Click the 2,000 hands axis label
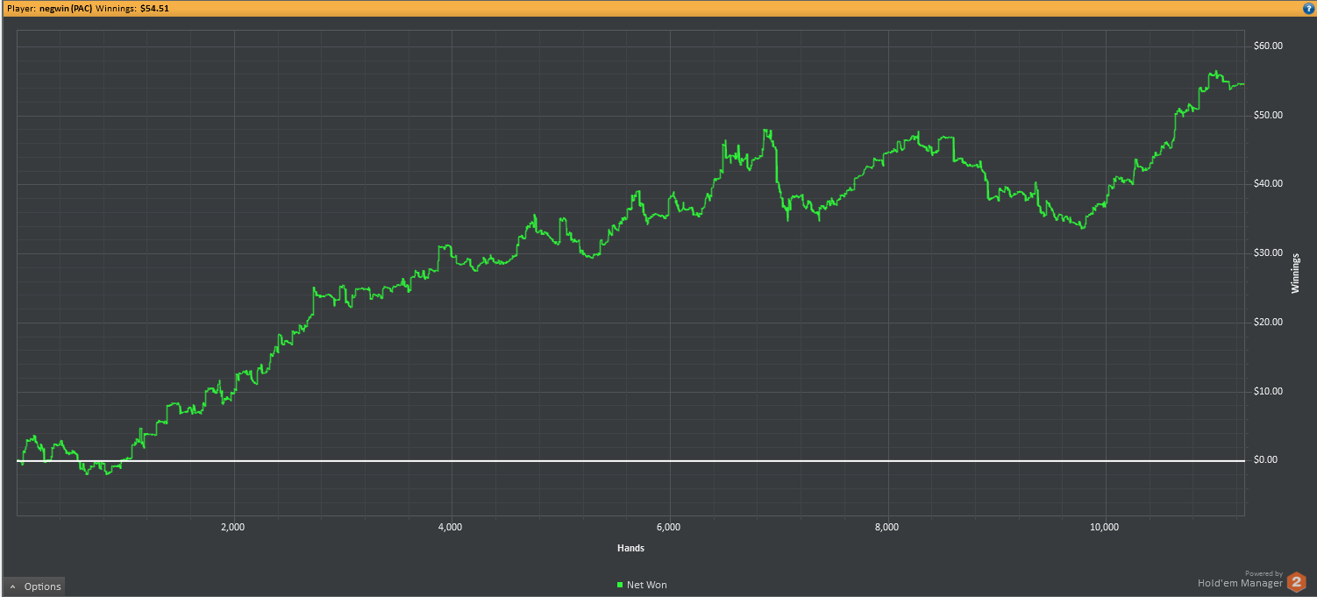The image size is (1317, 597). coord(232,527)
